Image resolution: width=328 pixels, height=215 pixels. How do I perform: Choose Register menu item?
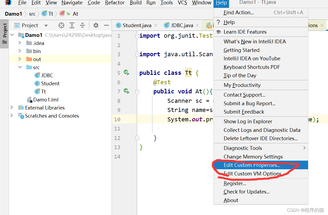[x=261, y=183]
